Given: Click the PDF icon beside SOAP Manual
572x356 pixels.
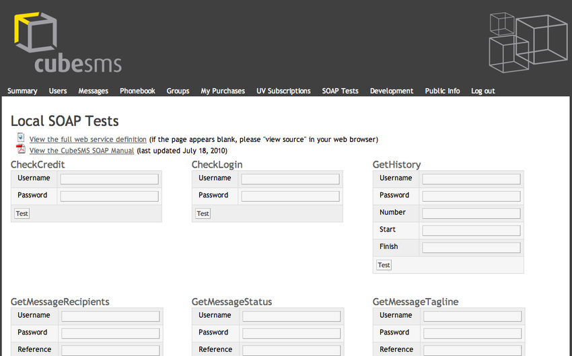Looking at the screenshot, I should pyautogui.click(x=21, y=149).
